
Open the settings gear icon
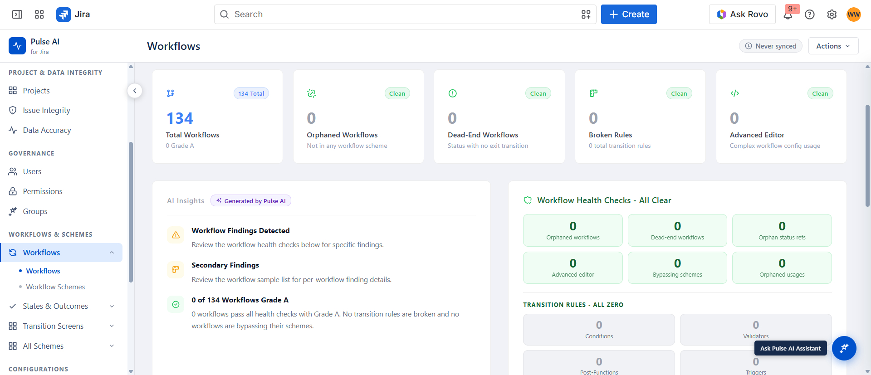click(832, 15)
